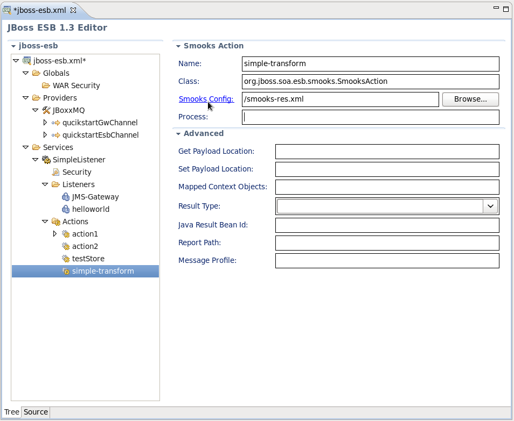
Task: Click the helloworld listener icon
Action: pyautogui.click(x=65, y=209)
